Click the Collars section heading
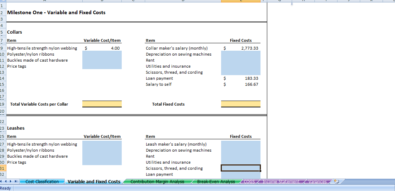This screenshot has height=191, width=395. (15, 32)
